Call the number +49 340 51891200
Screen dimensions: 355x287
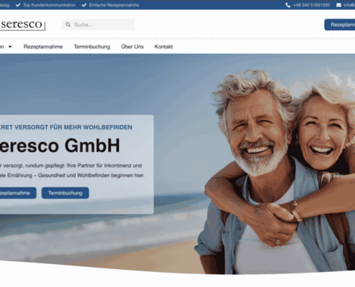[x=311, y=5]
